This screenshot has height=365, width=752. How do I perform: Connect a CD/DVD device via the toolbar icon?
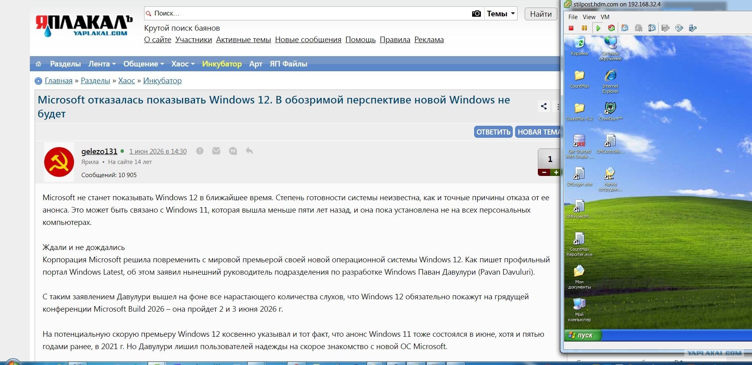(679, 28)
